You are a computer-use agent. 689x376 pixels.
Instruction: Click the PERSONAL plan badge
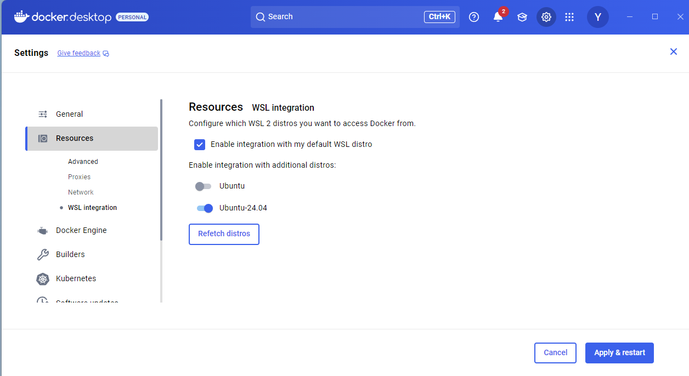click(x=132, y=18)
